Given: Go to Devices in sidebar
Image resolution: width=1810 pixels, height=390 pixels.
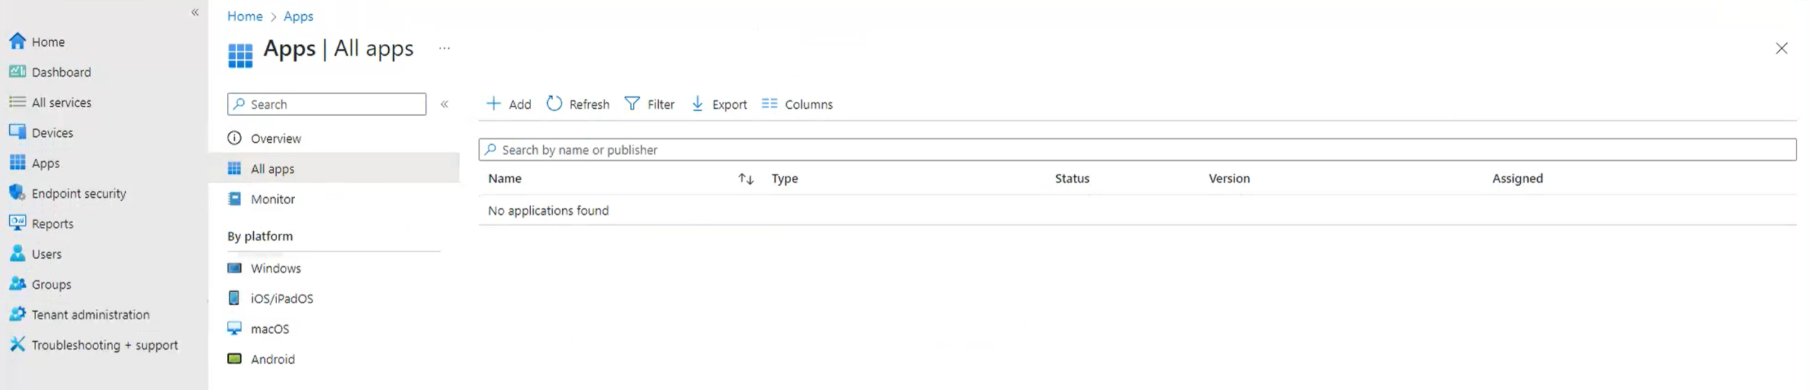Looking at the screenshot, I should pos(52,133).
